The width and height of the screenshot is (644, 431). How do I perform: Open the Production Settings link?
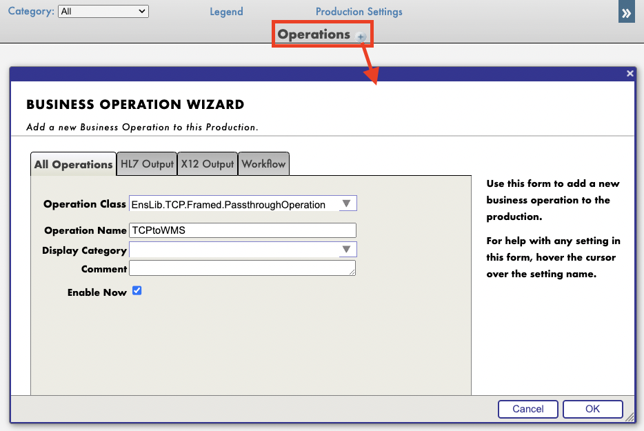(x=359, y=12)
